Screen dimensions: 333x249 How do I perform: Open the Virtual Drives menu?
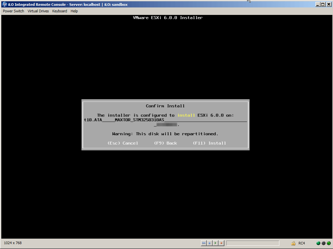click(x=38, y=11)
